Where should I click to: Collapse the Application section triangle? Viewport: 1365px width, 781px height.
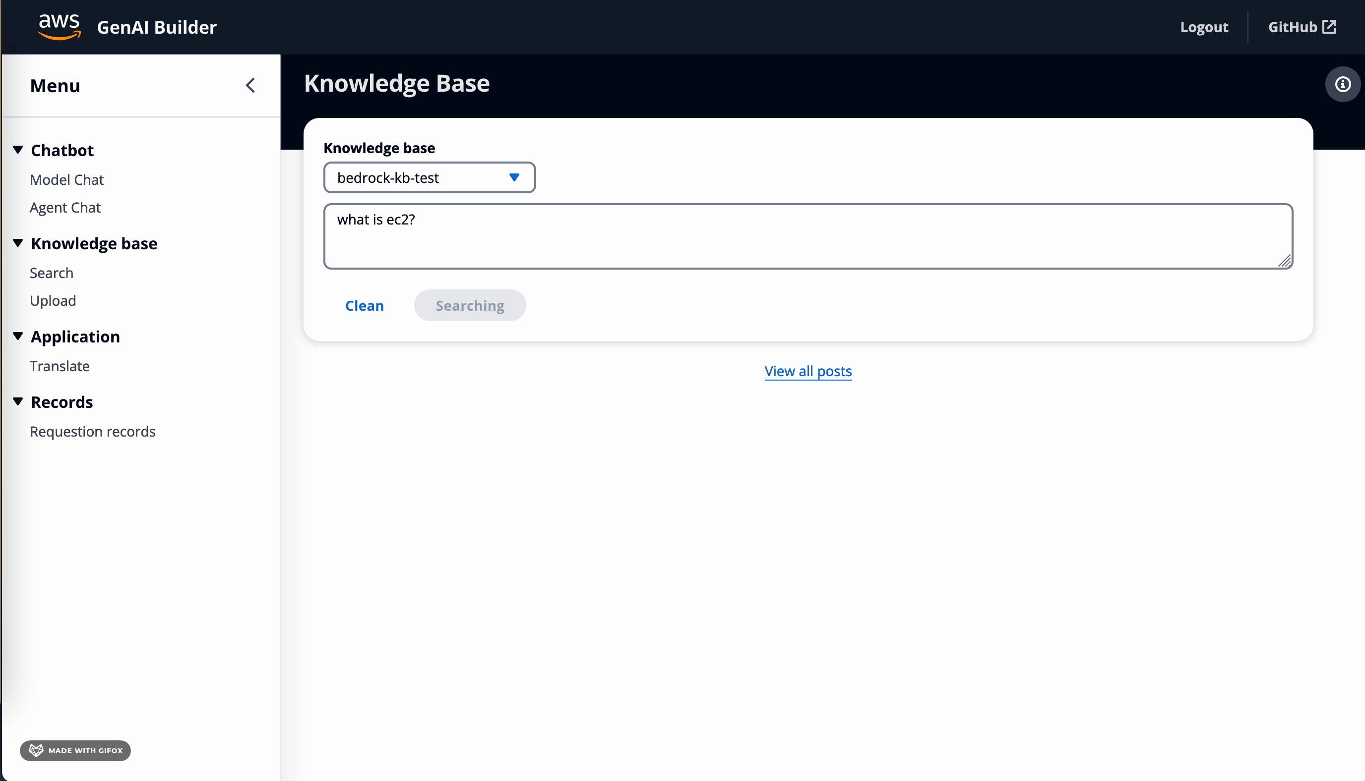tap(18, 336)
